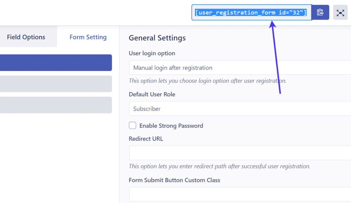
Task: Select the second gray field row on the left
Action: click(x=56, y=84)
